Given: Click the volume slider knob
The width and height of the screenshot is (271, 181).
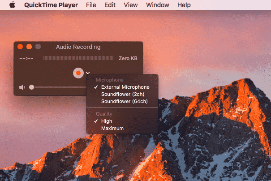Looking at the screenshot, I should click(31, 87).
